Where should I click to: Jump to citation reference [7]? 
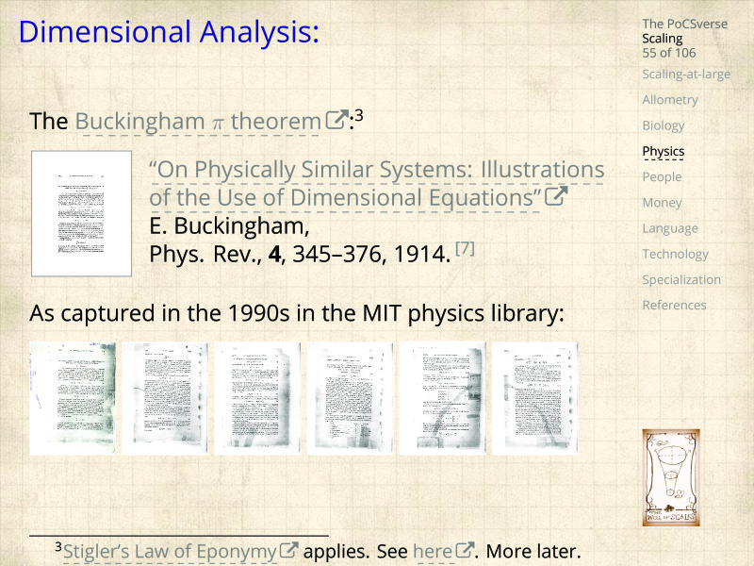[x=465, y=248]
